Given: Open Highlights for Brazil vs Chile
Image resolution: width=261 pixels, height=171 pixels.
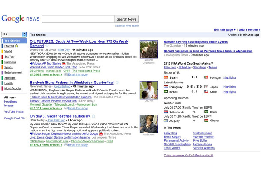Looking at the screenshot, I should (x=230, y=91).
